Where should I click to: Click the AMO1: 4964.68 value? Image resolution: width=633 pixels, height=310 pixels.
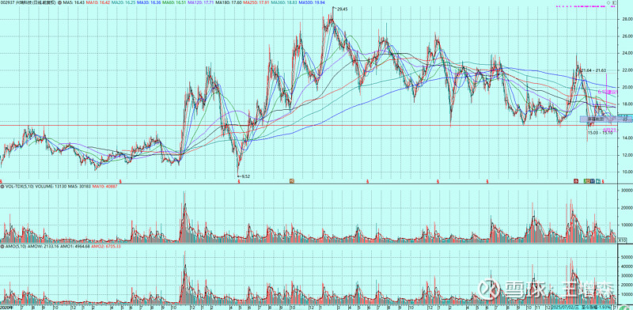click(x=74, y=246)
